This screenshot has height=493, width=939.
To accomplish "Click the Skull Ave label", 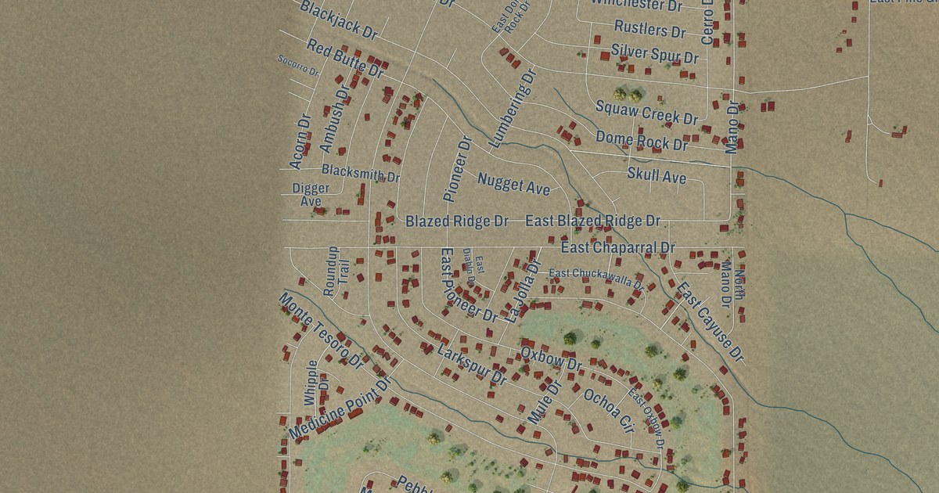I will coord(657,176).
